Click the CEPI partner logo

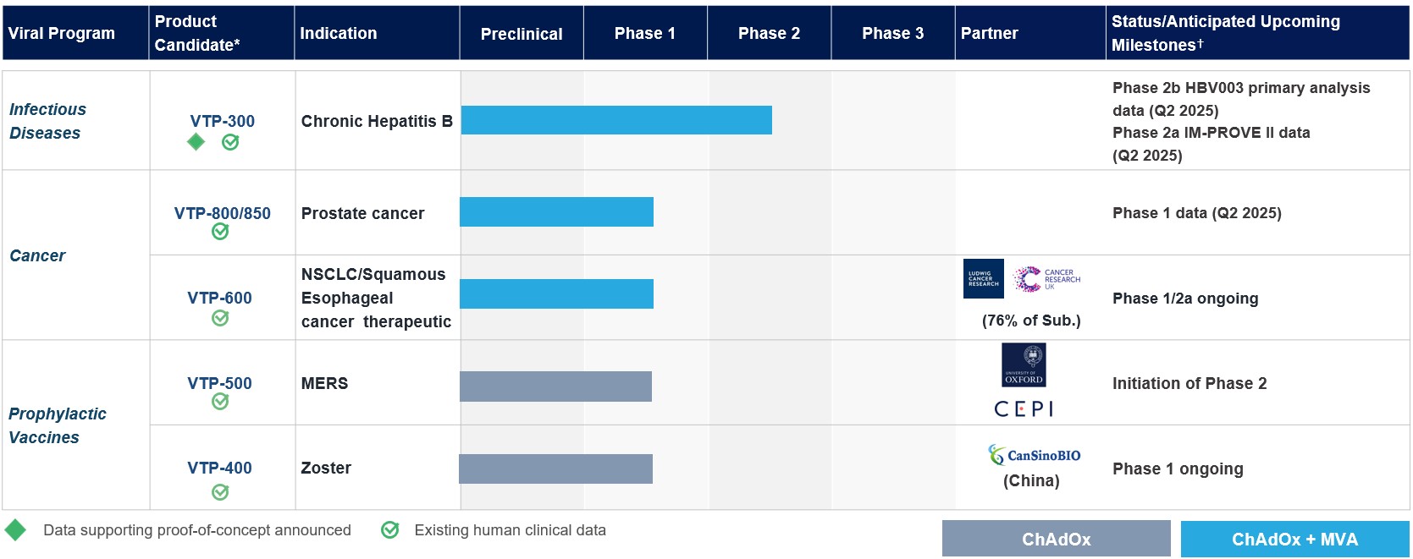pos(1024,409)
